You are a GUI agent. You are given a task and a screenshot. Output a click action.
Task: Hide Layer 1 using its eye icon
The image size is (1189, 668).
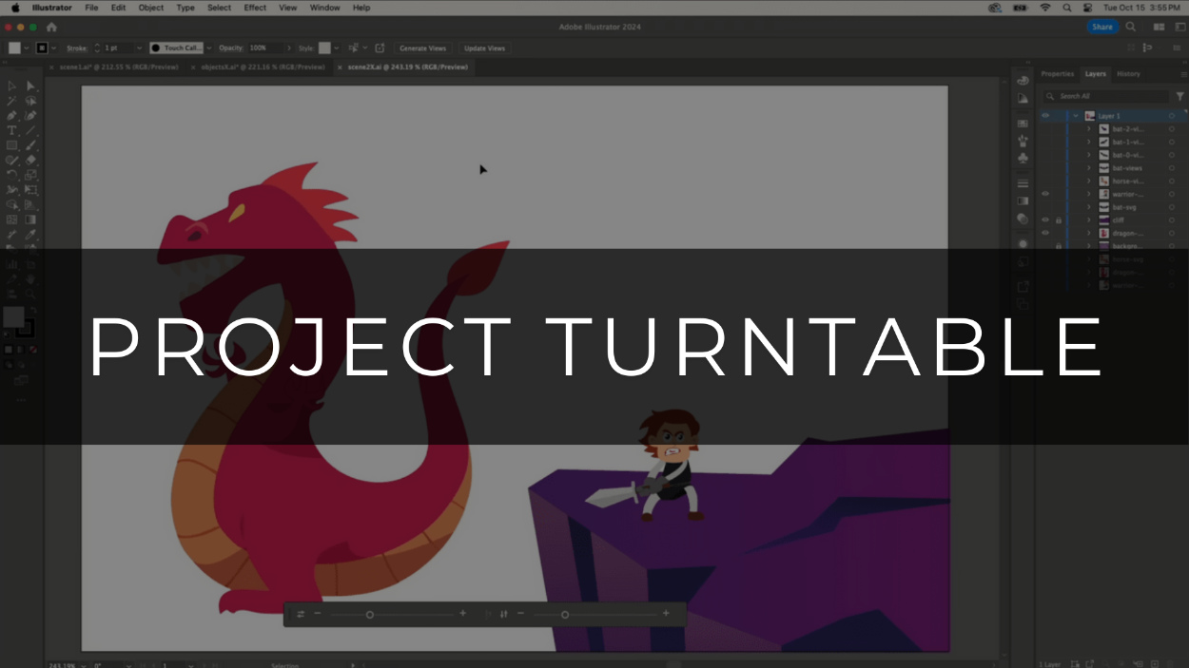pyautogui.click(x=1045, y=116)
